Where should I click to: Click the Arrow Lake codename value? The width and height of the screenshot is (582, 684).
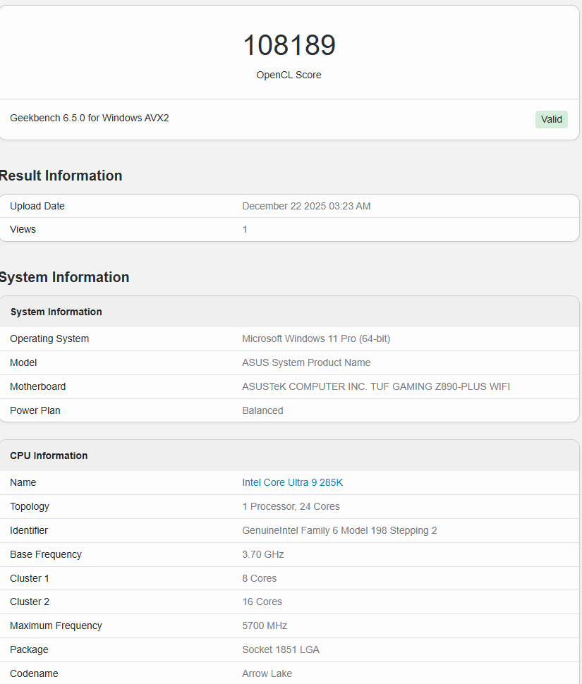point(267,673)
